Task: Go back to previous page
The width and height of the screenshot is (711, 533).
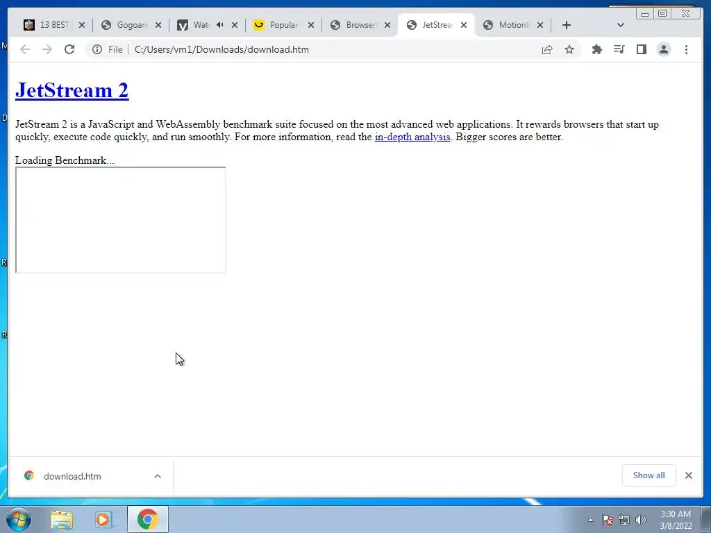Action: [25, 49]
